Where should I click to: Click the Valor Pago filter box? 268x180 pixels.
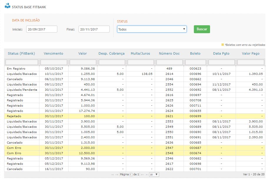pos(250,62)
